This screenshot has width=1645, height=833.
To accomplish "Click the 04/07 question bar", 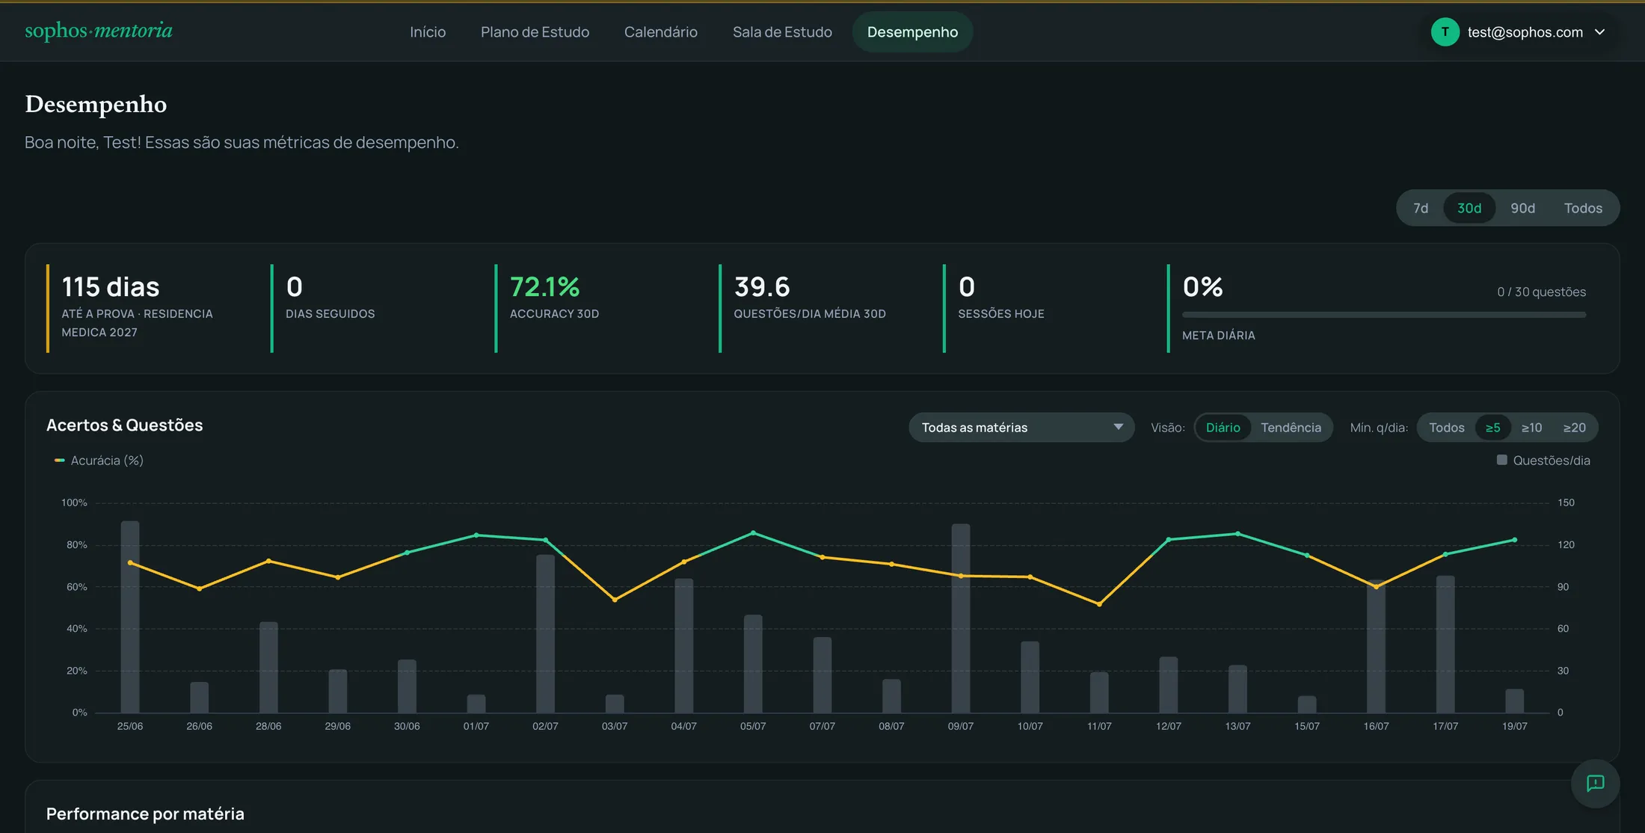I will pos(684,645).
